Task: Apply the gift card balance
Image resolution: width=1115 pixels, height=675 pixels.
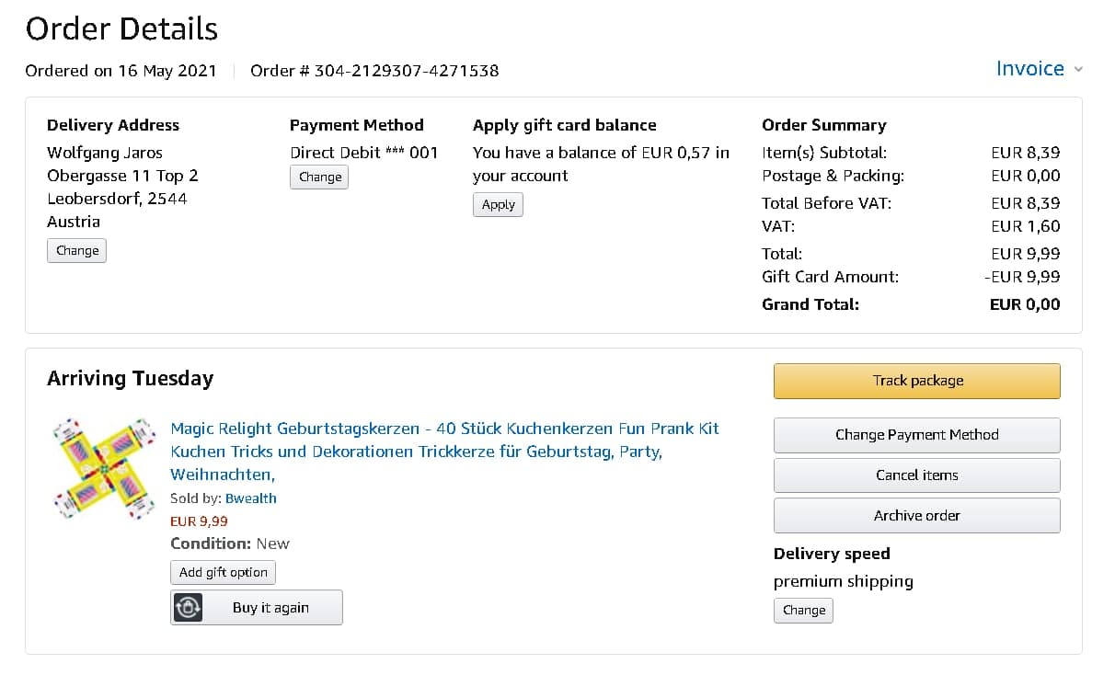Action: pos(498,204)
